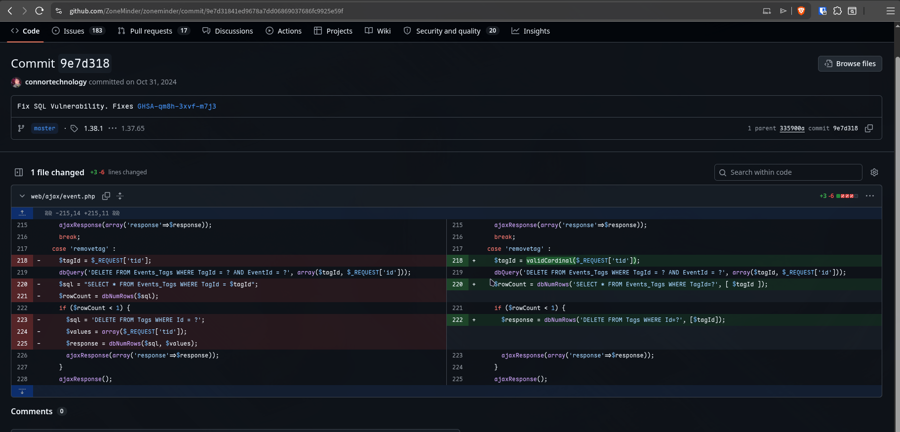Go to the Discussions tab
The image size is (900, 432).
tap(228, 31)
